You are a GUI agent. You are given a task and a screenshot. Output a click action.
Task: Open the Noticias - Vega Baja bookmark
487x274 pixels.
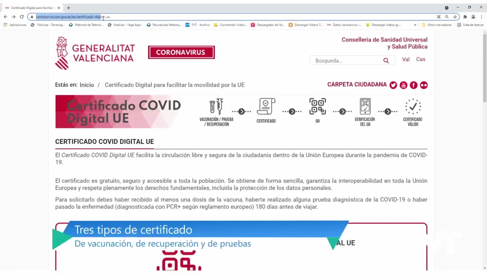point(125,25)
